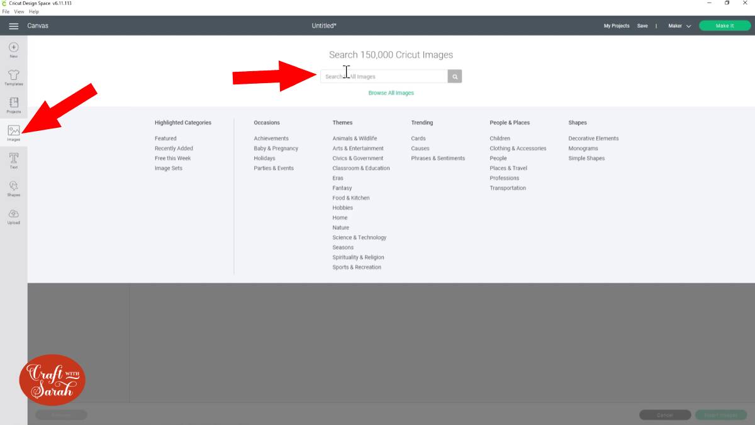Viewport: 755px width, 425px height.
Task: Select the Holidays category
Action: point(264,158)
